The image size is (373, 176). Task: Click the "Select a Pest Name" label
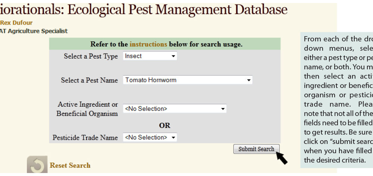pyautogui.click(x=90, y=80)
